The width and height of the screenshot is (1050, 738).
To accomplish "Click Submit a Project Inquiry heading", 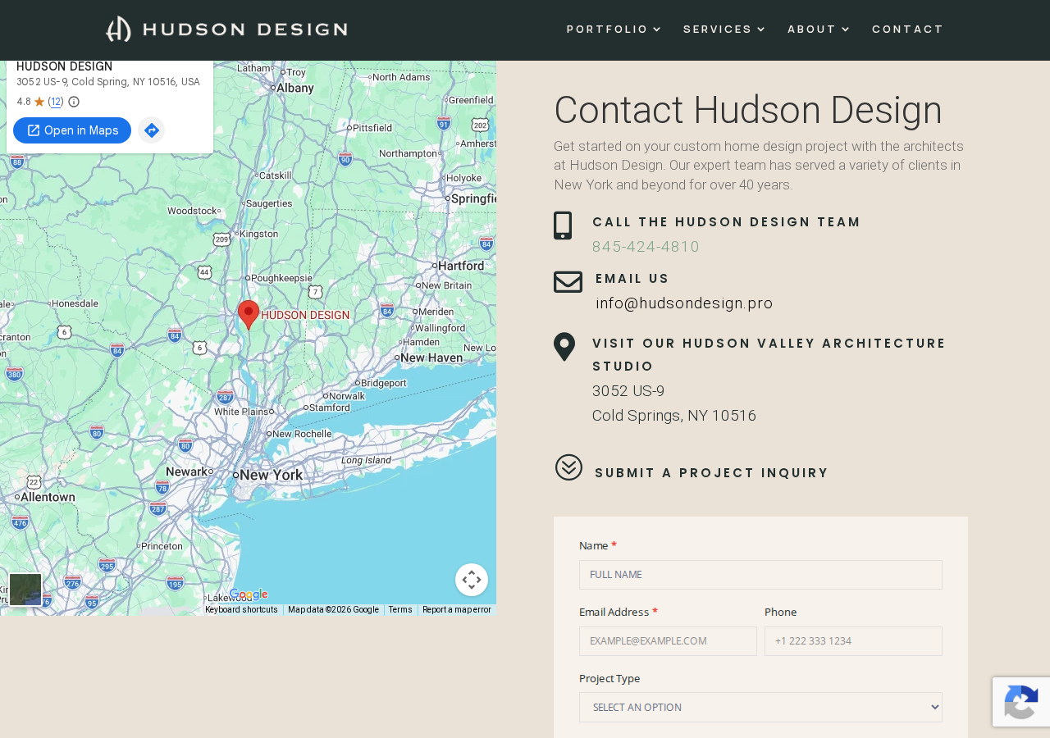I will 711,473.
